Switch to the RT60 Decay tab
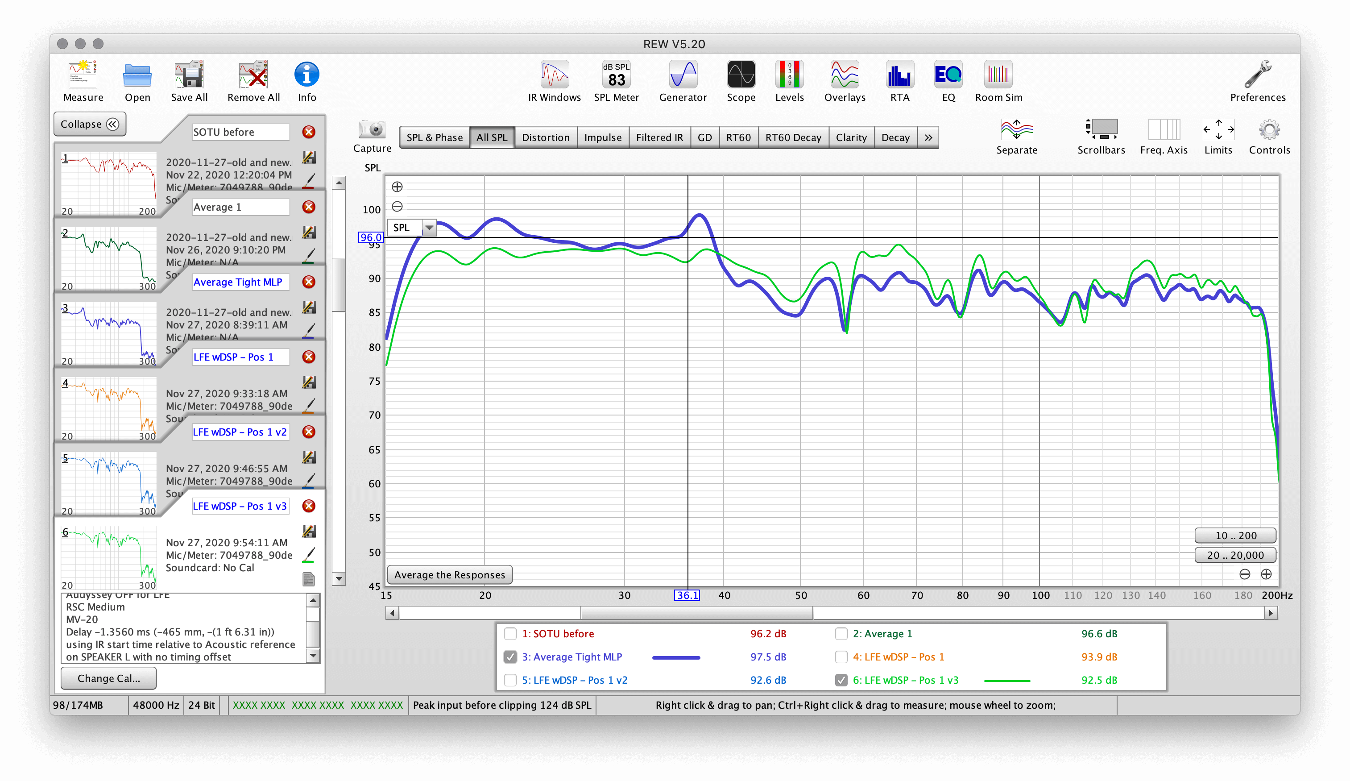 (793, 138)
